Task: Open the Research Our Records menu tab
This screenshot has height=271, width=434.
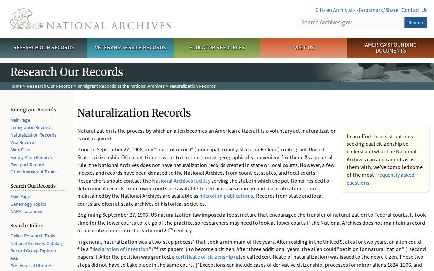Action: point(43,48)
